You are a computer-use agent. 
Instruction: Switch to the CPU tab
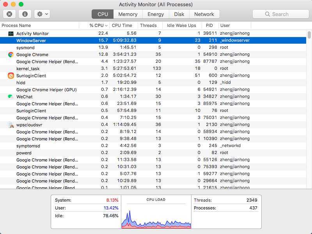click(x=103, y=14)
